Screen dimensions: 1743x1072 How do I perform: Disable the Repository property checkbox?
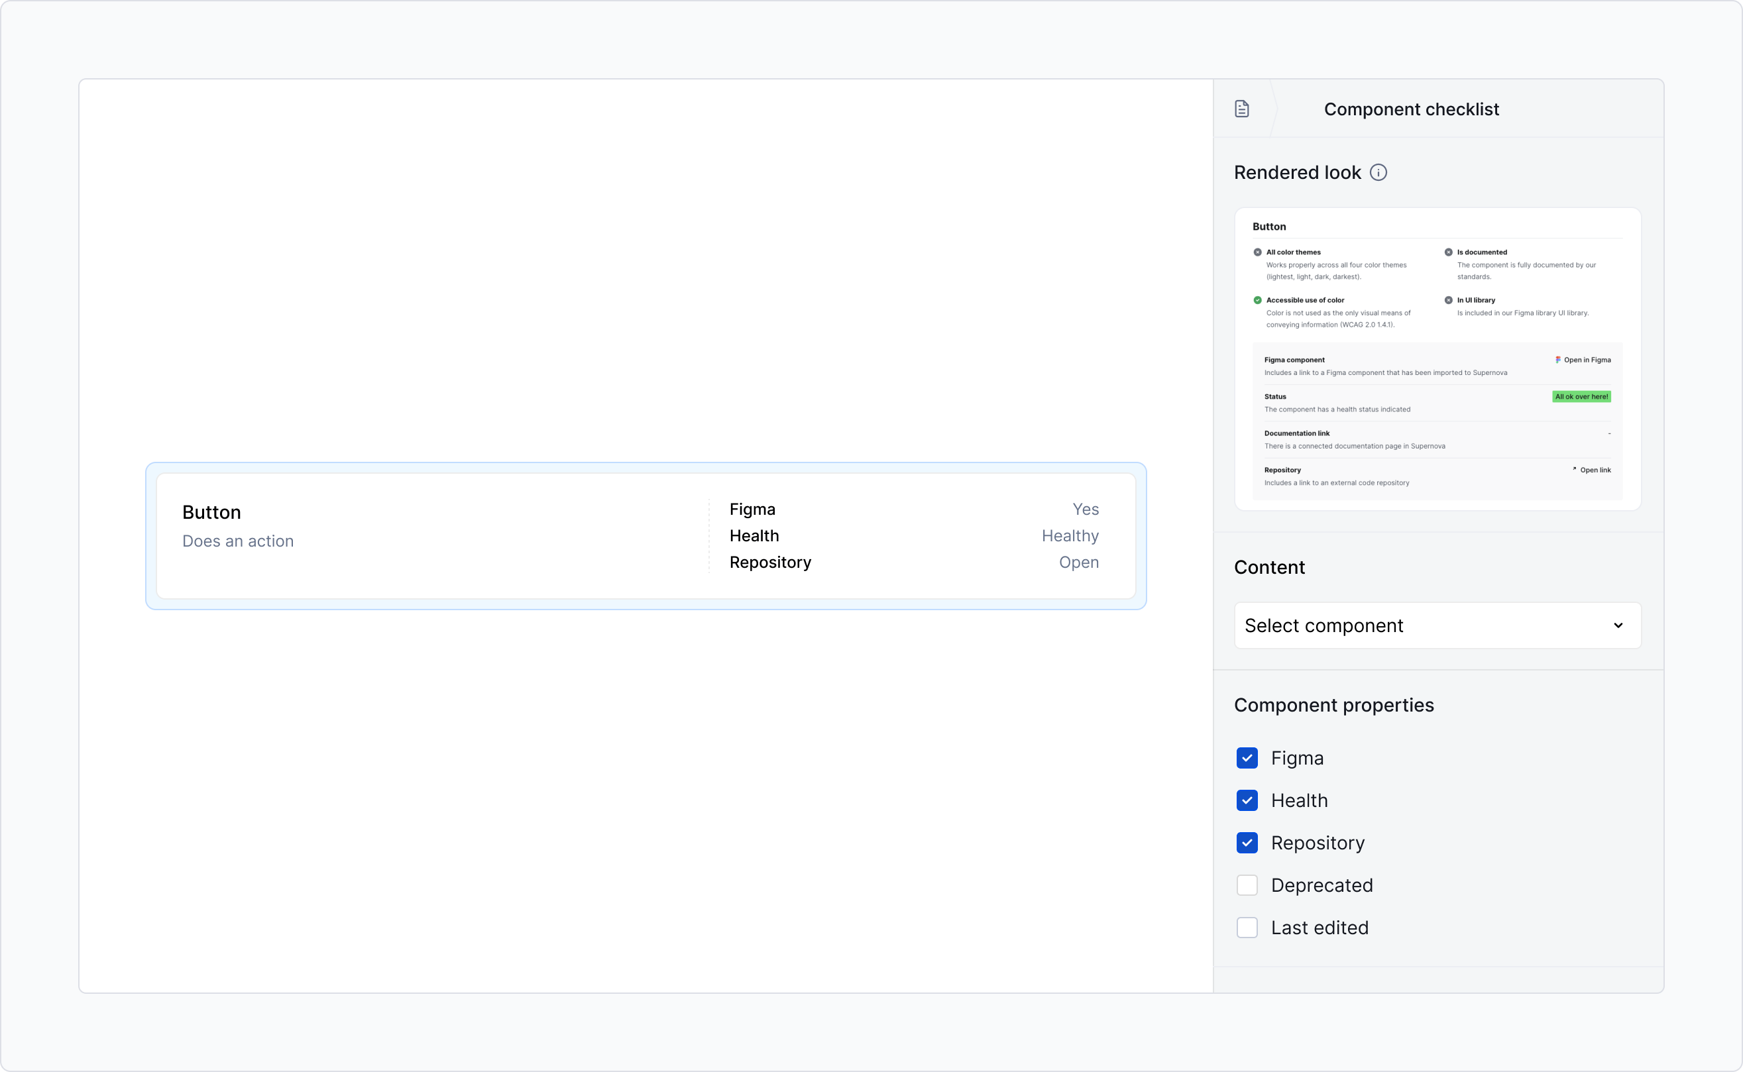(1247, 842)
